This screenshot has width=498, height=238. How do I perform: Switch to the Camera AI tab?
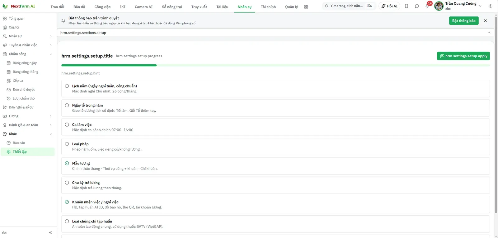click(143, 7)
